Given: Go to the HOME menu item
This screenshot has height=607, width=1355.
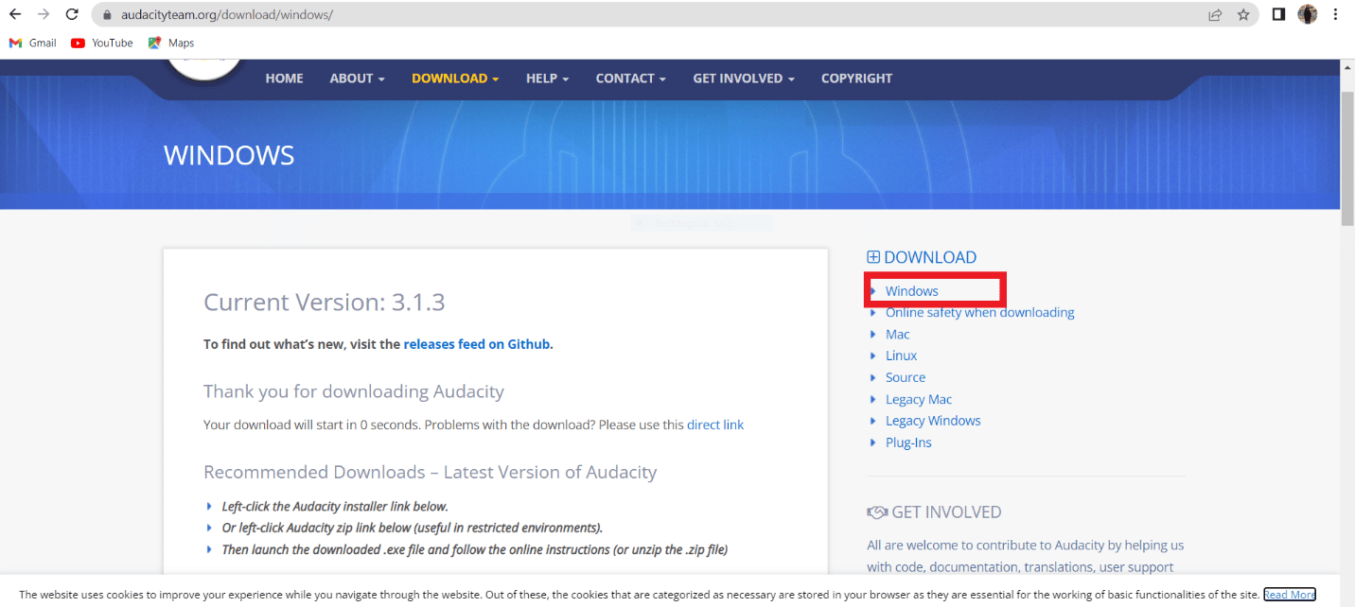Looking at the screenshot, I should pos(284,78).
